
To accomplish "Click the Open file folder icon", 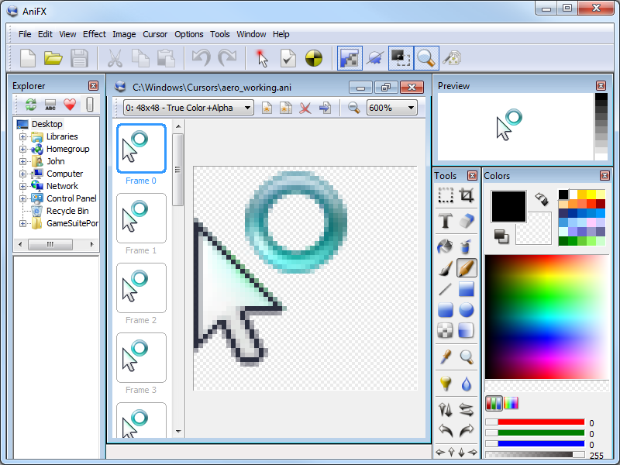I will (x=53, y=58).
